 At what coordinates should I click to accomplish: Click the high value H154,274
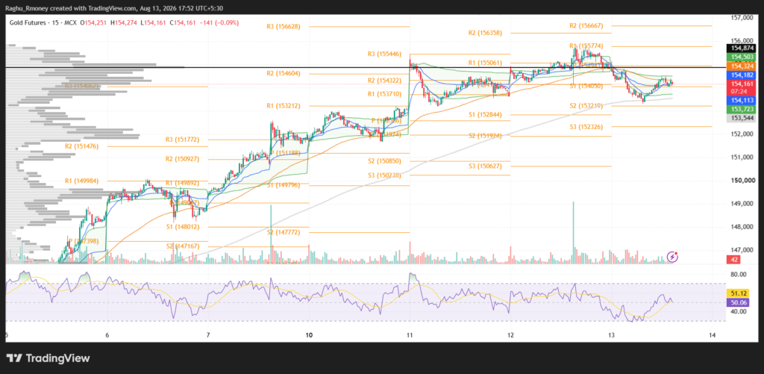(x=125, y=22)
